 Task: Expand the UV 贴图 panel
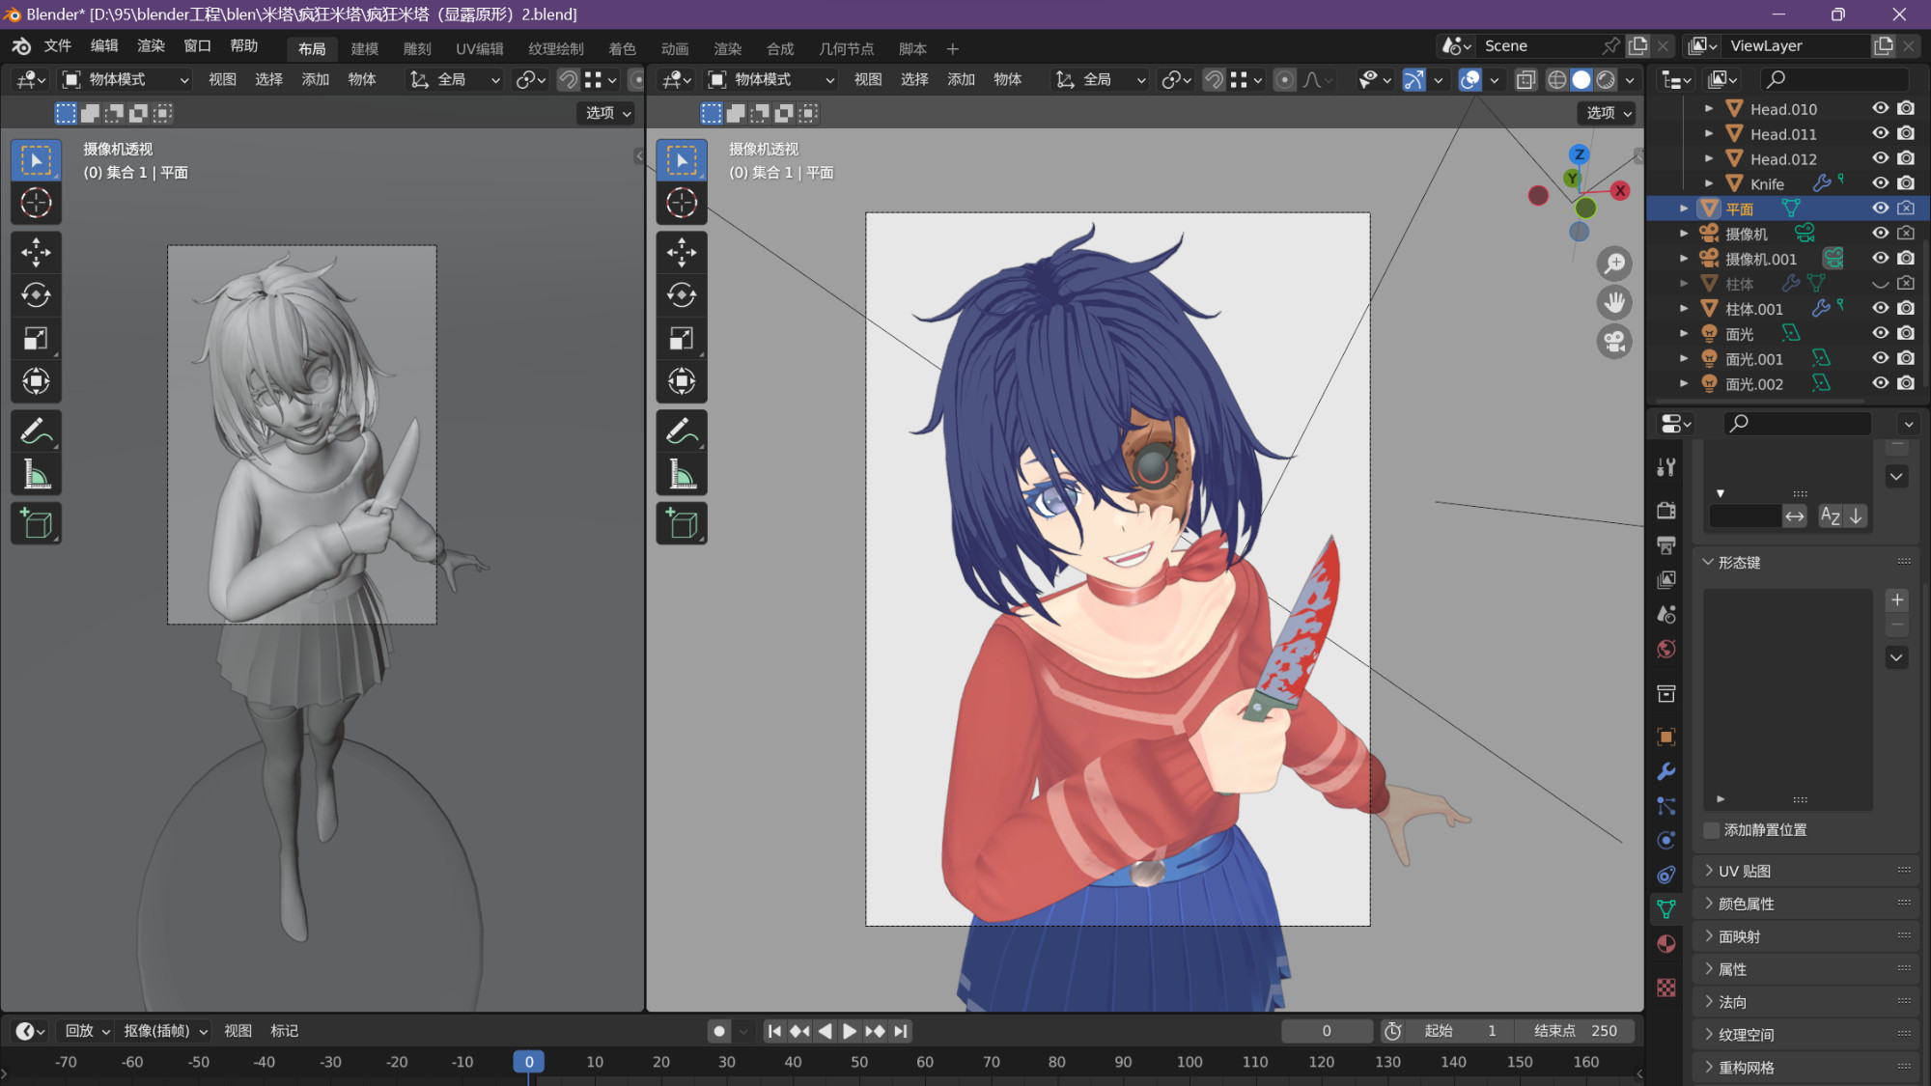click(x=1744, y=871)
